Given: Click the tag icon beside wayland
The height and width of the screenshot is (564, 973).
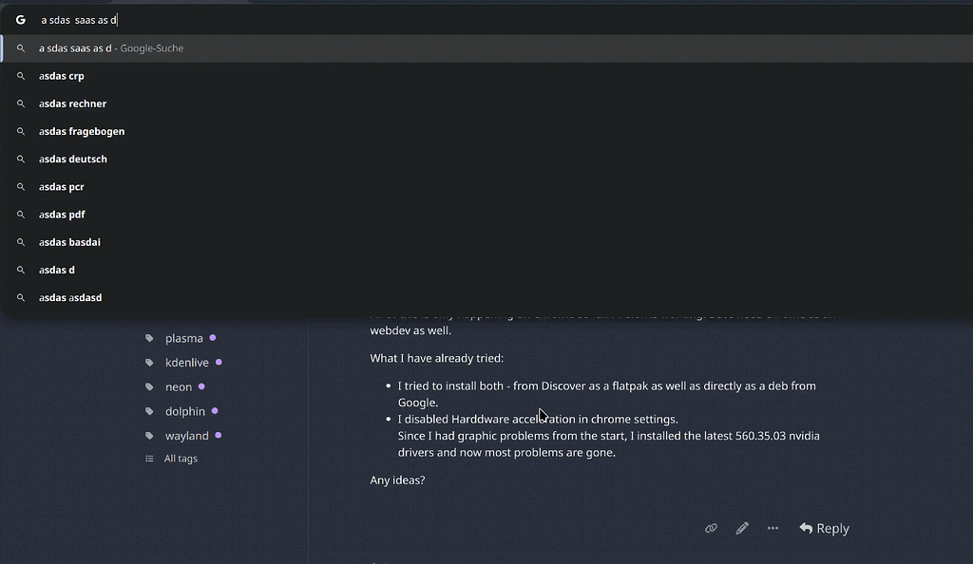Looking at the screenshot, I should tap(149, 435).
